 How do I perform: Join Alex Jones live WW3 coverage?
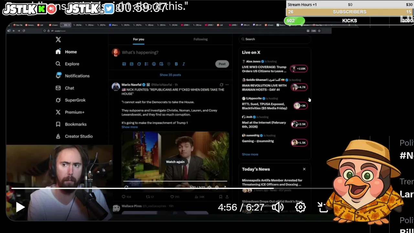click(275, 67)
